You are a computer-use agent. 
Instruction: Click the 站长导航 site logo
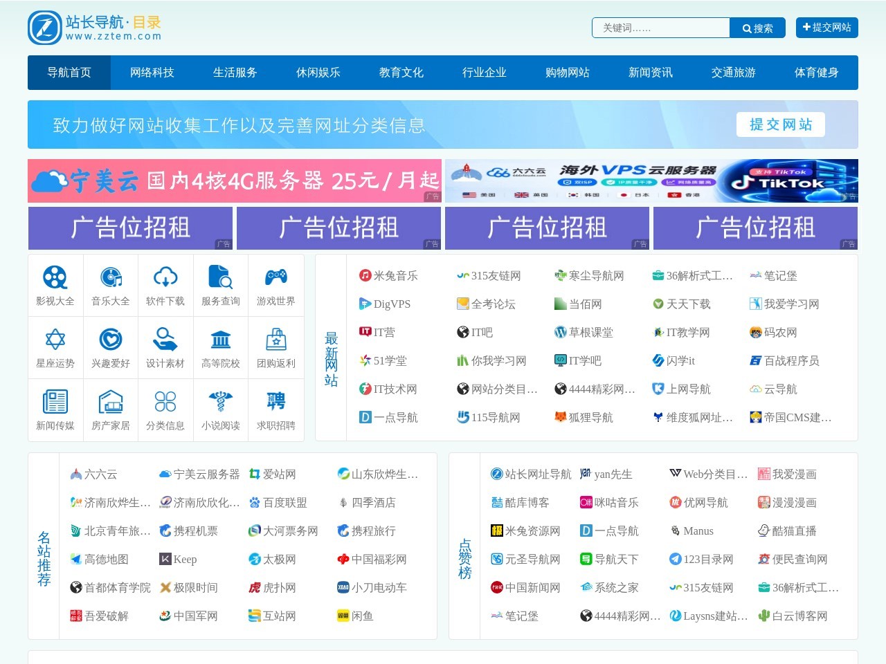point(94,28)
